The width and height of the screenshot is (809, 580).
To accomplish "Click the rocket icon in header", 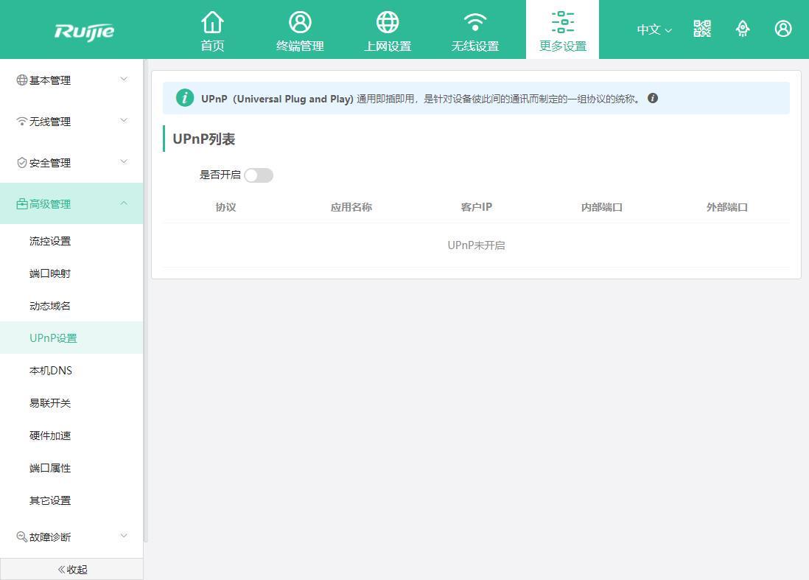I will pos(743,29).
